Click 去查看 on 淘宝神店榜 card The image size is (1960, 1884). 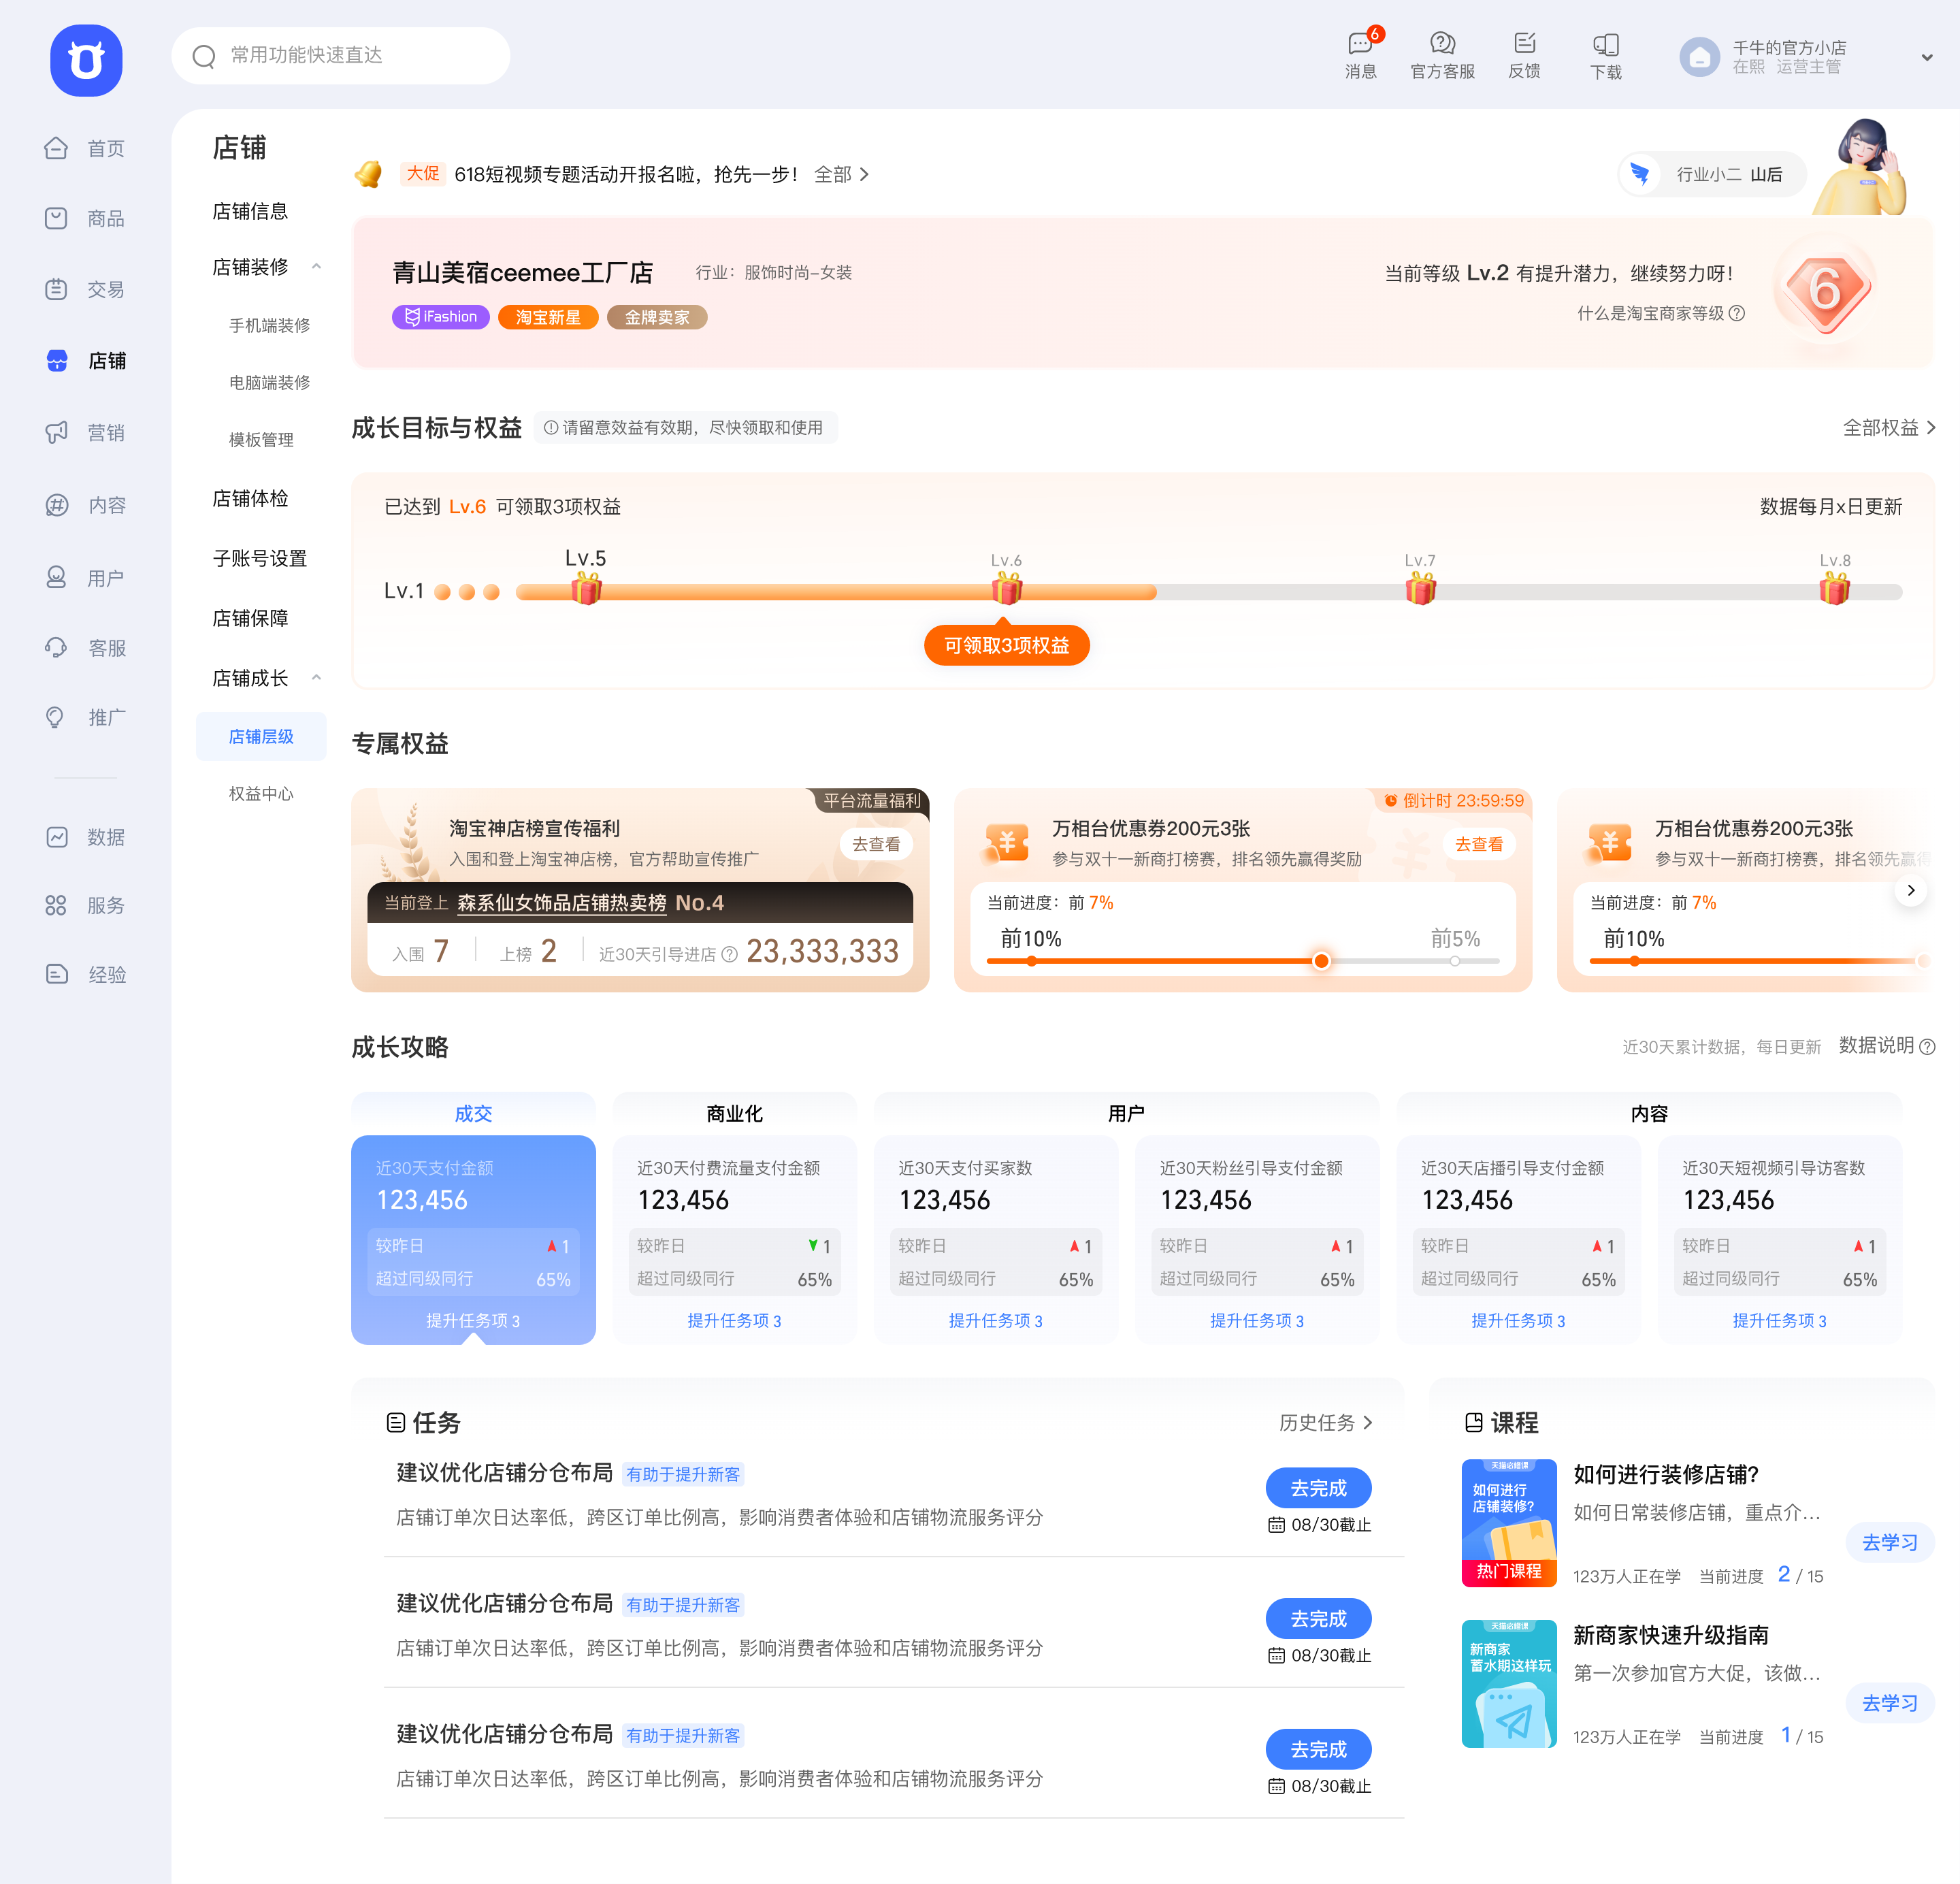(x=876, y=844)
